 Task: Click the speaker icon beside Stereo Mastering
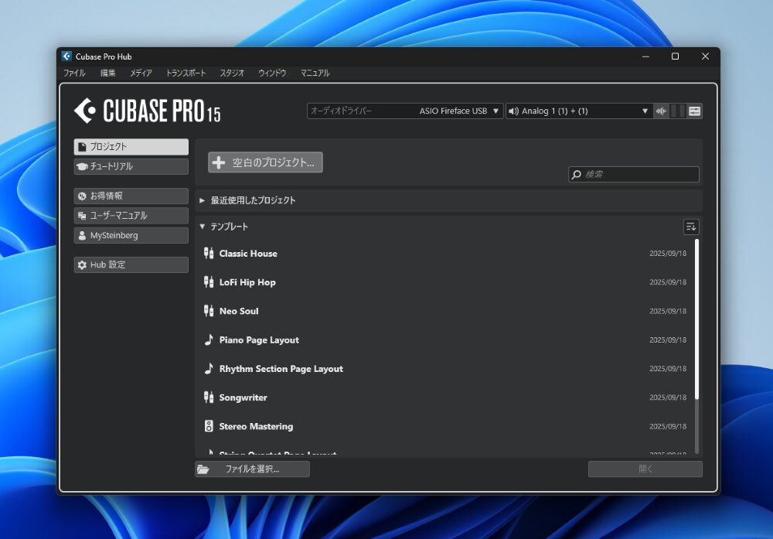tap(208, 426)
